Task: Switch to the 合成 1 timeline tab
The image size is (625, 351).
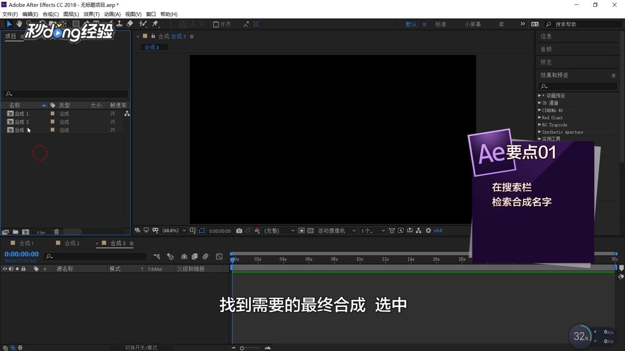Action: point(26,243)
